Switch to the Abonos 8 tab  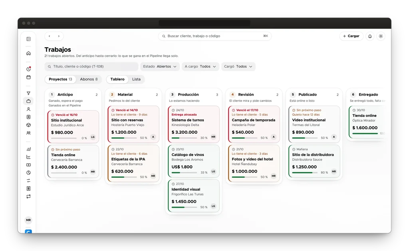pos(89,79)
